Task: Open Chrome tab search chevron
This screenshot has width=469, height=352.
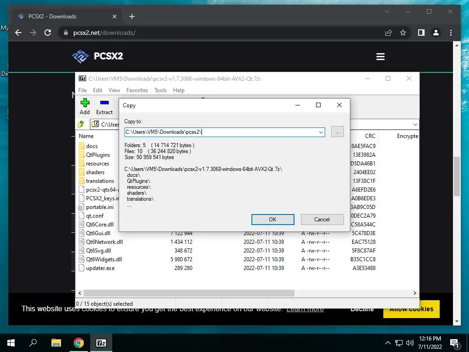Action: (x=387, y=11)
